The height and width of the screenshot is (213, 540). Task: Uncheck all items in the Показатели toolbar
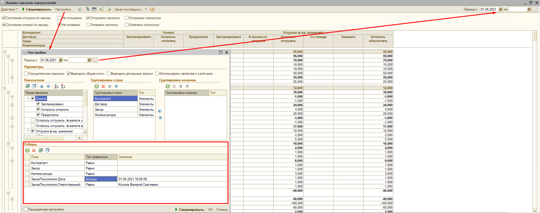point(34,86)
